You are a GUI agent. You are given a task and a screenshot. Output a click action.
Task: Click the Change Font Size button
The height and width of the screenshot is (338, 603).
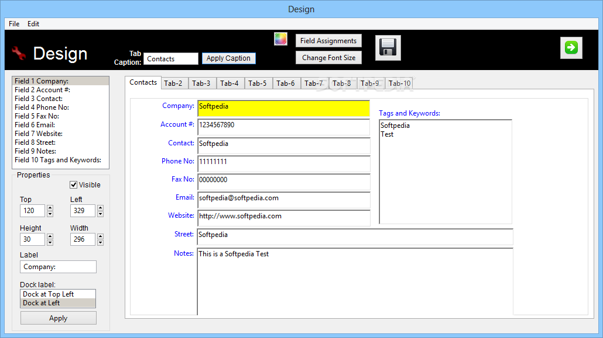pos(328,58)
